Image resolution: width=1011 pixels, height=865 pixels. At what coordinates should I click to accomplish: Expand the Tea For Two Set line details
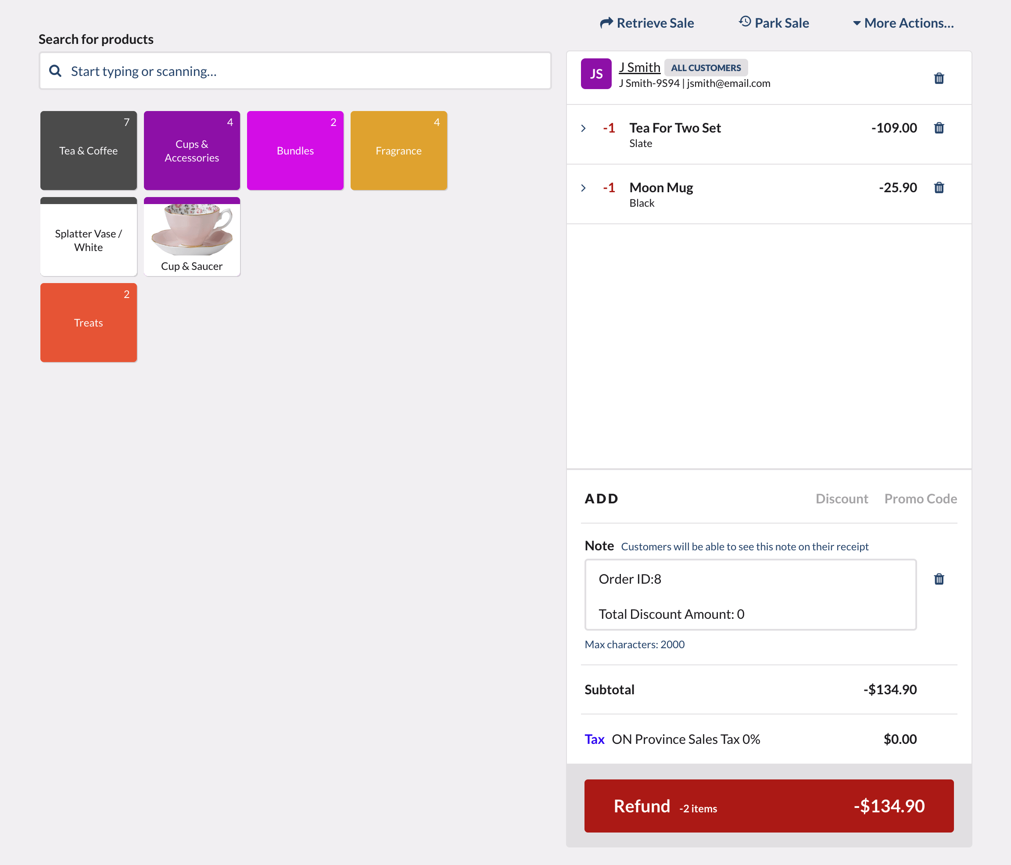coord(584,128)
